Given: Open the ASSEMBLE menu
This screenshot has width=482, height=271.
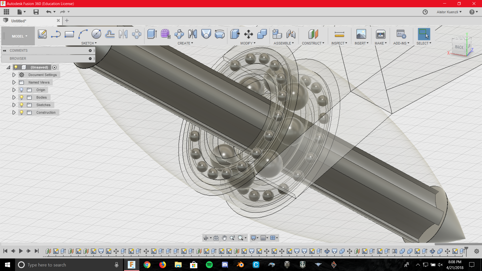Looking at the screenshot, I should tap(284, 43).
